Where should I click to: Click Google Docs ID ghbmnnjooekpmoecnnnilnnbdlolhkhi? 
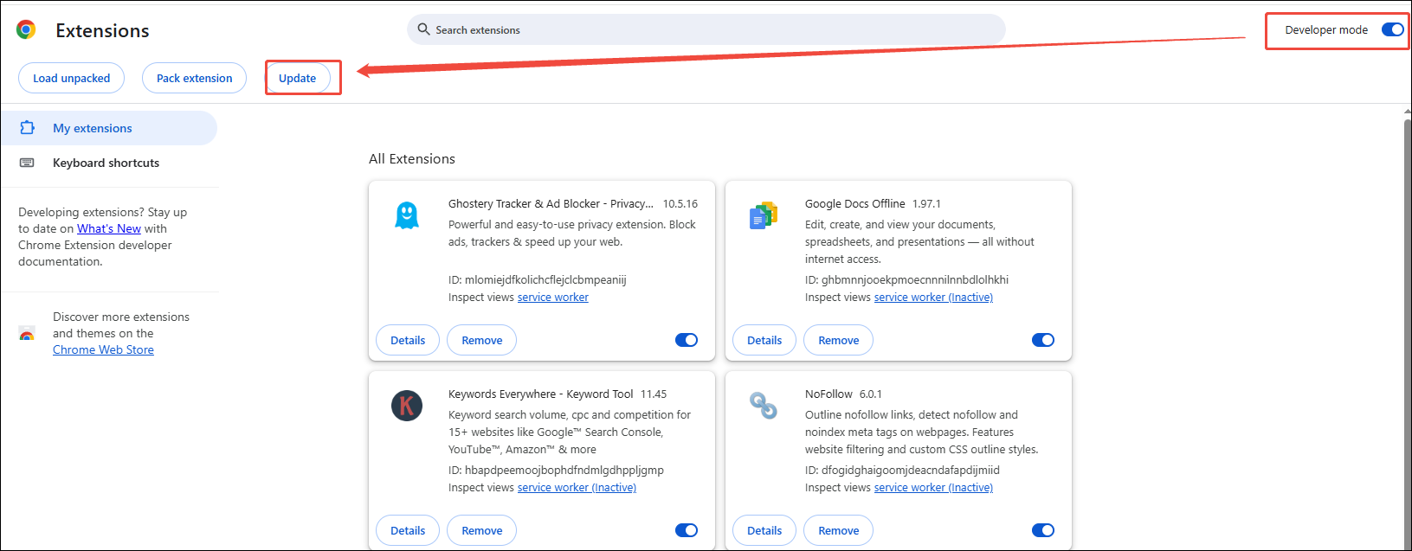click(906, 279)
